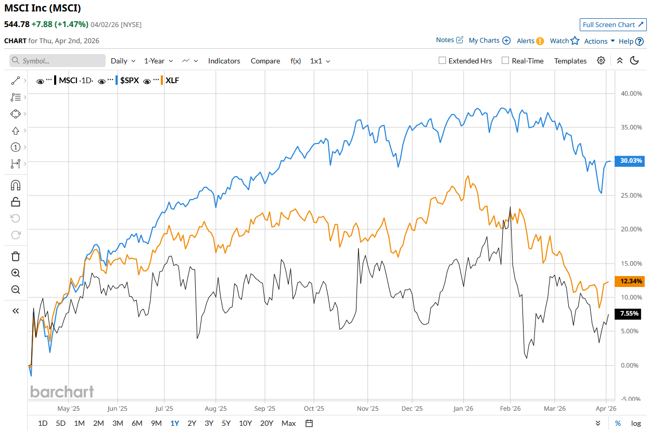The width and height of the screenshot is (650, 431).
Task: Open chart settings gear
Action: [601, 60]
